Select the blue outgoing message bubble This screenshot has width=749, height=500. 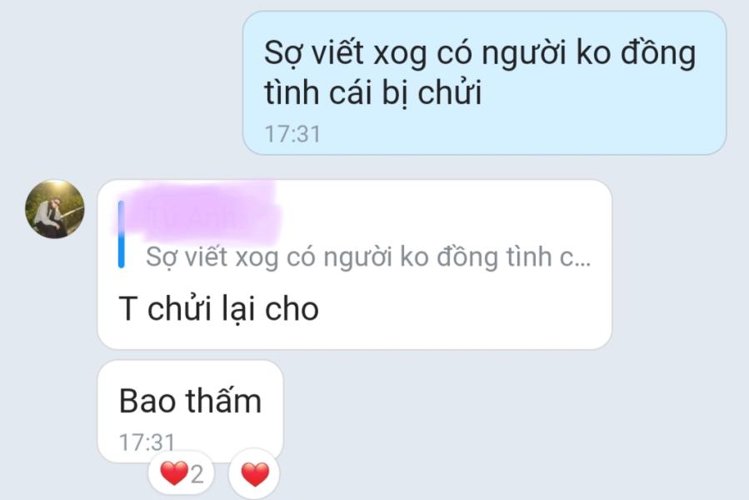pos(484,83)
